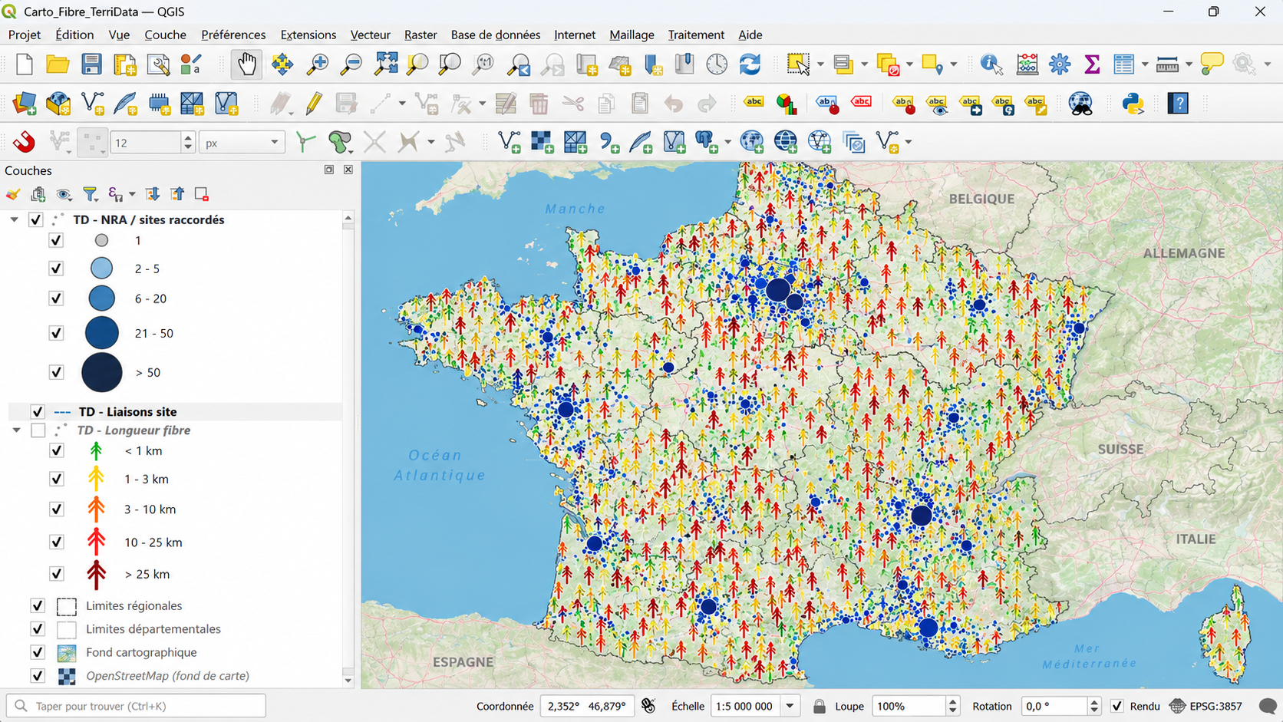This screenshot has height=722, width=1283.
Task: Click the filter legend funnel icon
Action: 91,194
